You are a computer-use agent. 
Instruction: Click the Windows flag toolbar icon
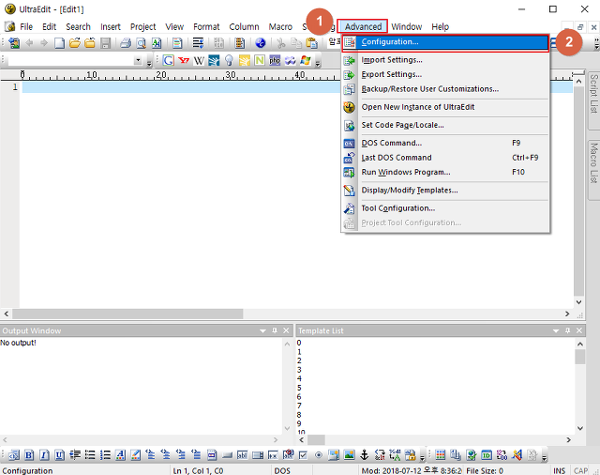point(306,60)
